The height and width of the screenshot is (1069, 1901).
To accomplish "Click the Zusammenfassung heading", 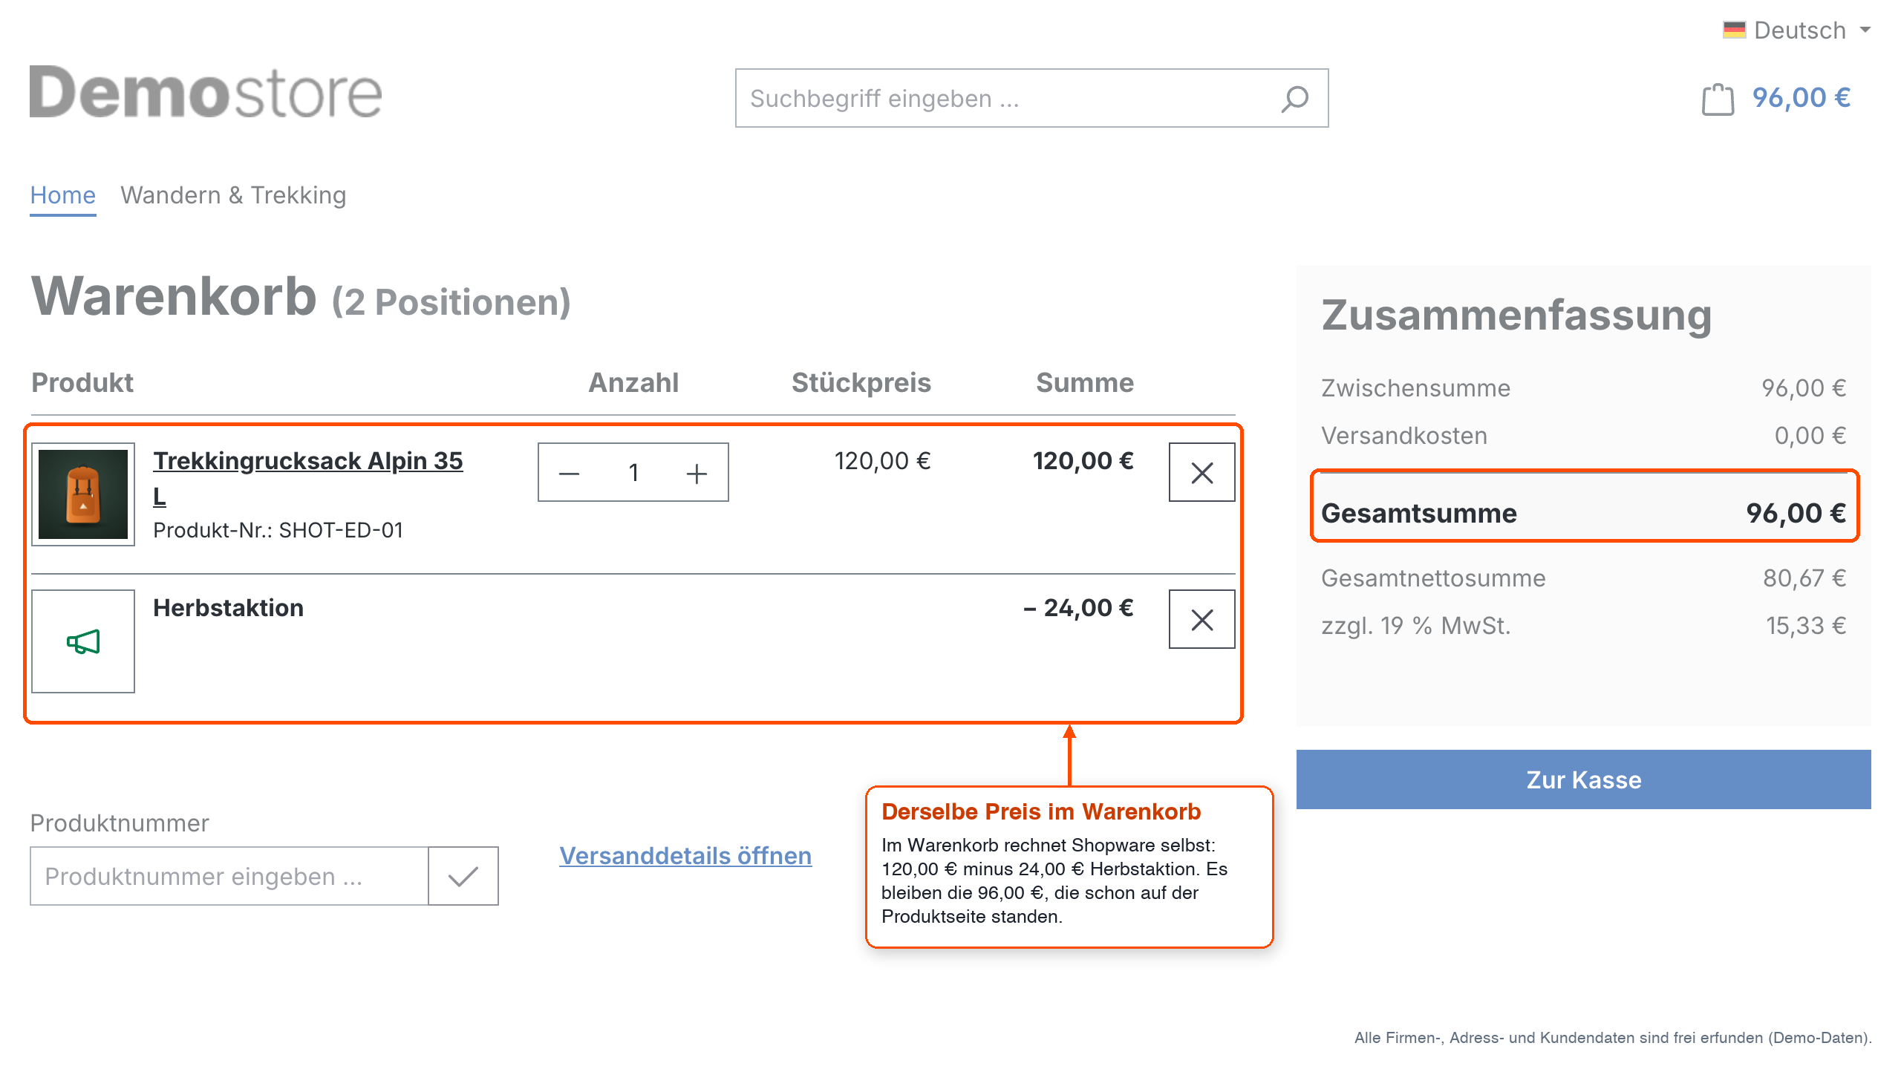I will pos(1516,316).
